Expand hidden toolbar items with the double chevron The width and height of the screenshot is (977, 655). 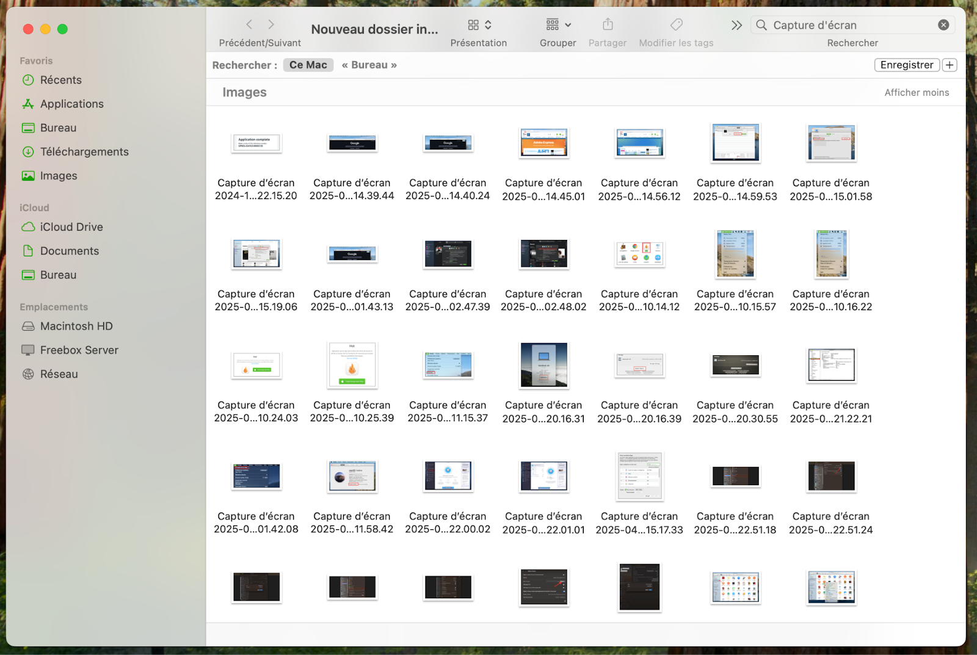tap(736, 24)
